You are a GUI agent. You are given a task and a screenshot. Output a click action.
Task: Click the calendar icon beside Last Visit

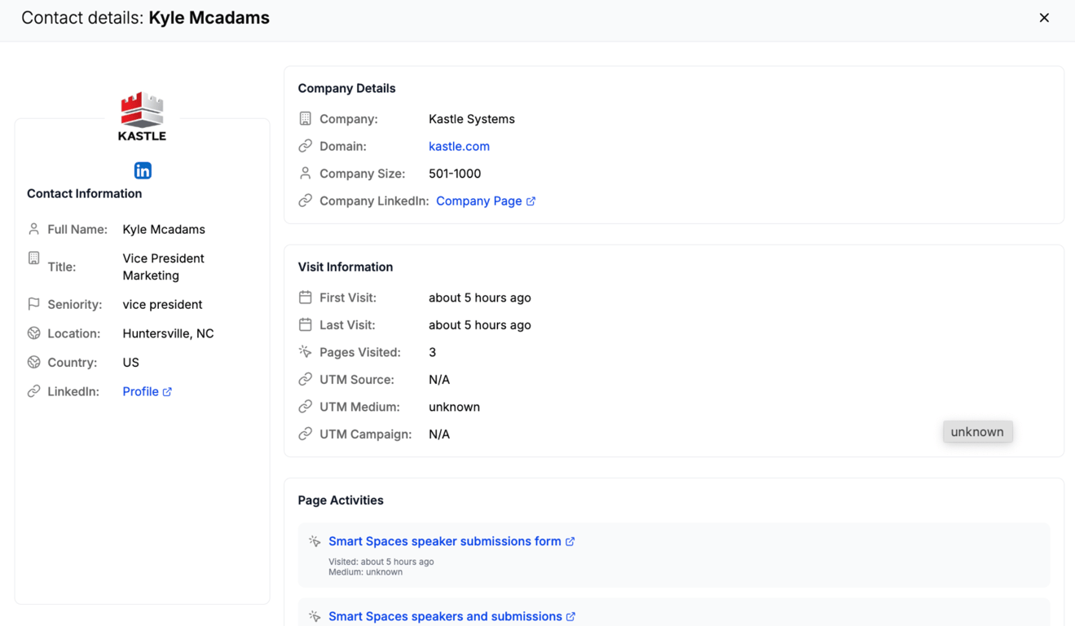[305, 324]
